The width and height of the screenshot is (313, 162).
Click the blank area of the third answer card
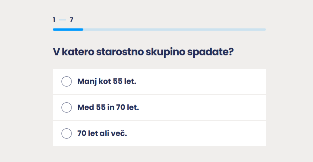199,134
